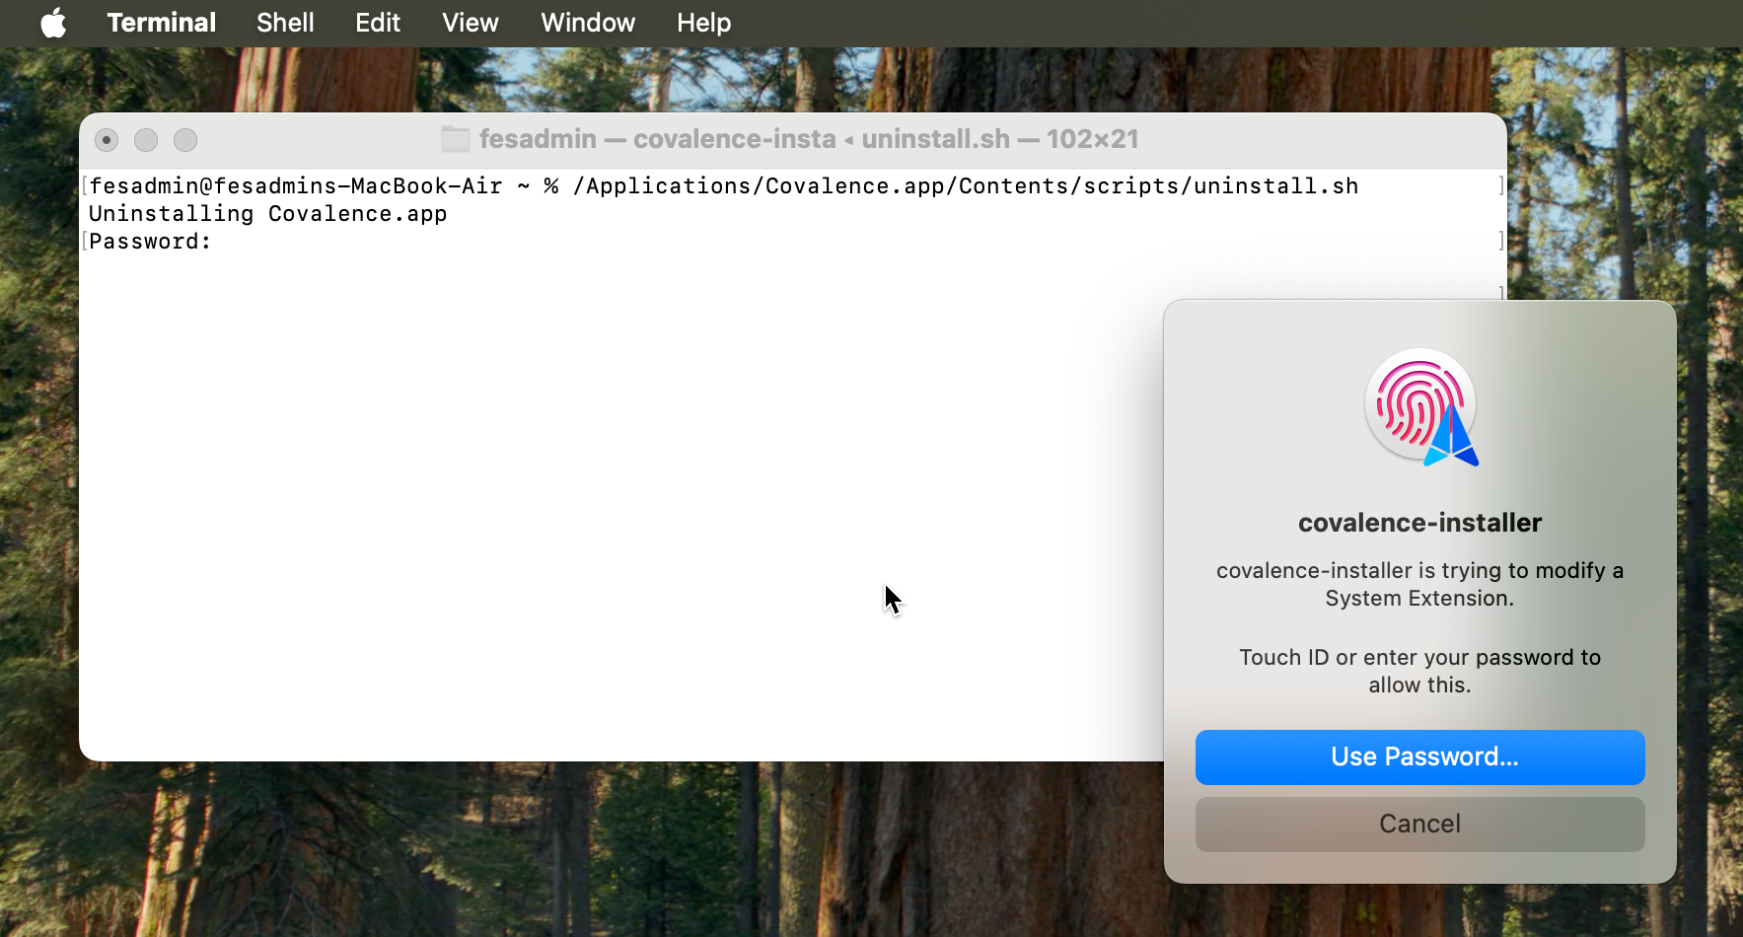The image size is (1743, 937).
Task: Click the folder proxy icon in Terminal title
Action: (x=455, y=139)
